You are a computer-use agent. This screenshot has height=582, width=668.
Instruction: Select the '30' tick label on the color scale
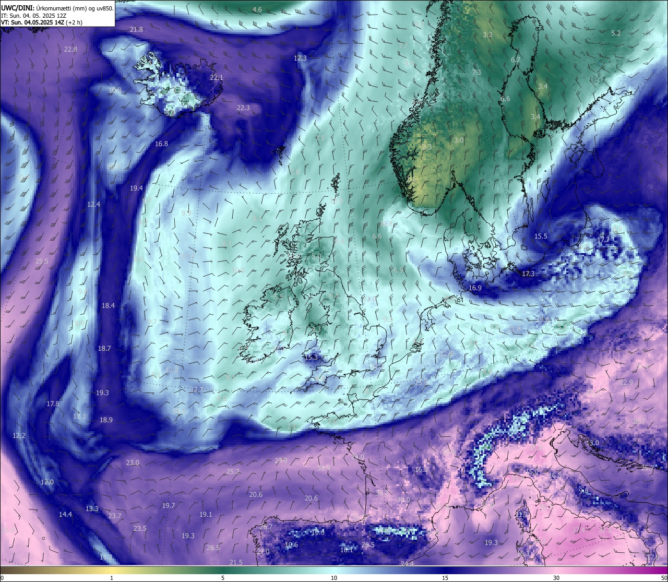point(556,578)
